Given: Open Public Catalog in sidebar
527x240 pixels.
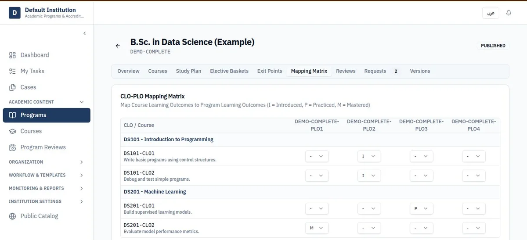Looking at the screenshot, I should (47, 216).
